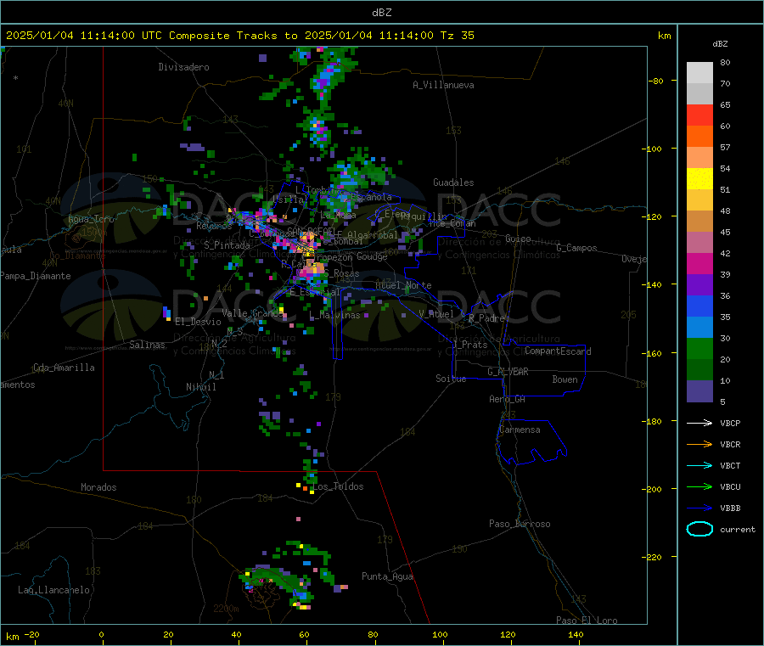Viewport: 764px width, 646px height.
Task: Click the 'S_Pintada' map label
Action: tap(227, 245)
